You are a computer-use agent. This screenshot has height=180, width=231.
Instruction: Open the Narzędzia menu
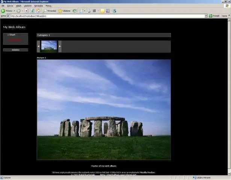tap(38, 6)
